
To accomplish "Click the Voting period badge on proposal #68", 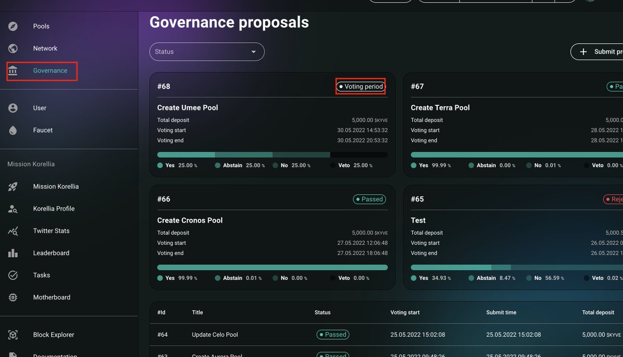I will (x=360, y=87).
